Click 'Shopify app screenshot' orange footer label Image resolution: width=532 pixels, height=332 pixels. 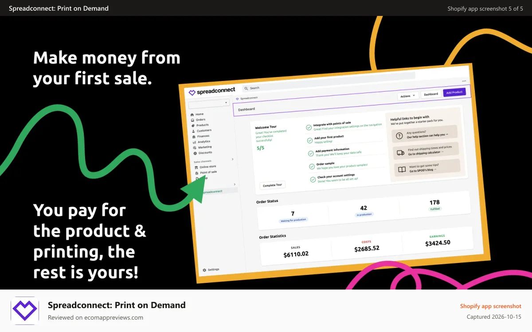(x=491, y=306)
